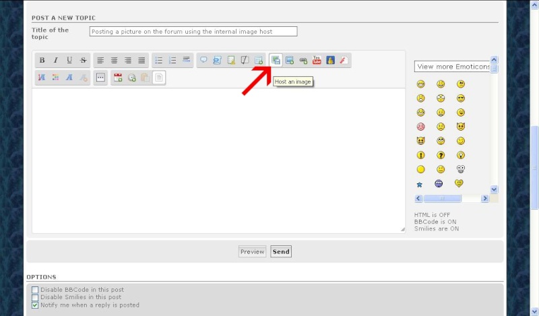Insert the plain yellow circle emoticon

[x=420, y=169]
